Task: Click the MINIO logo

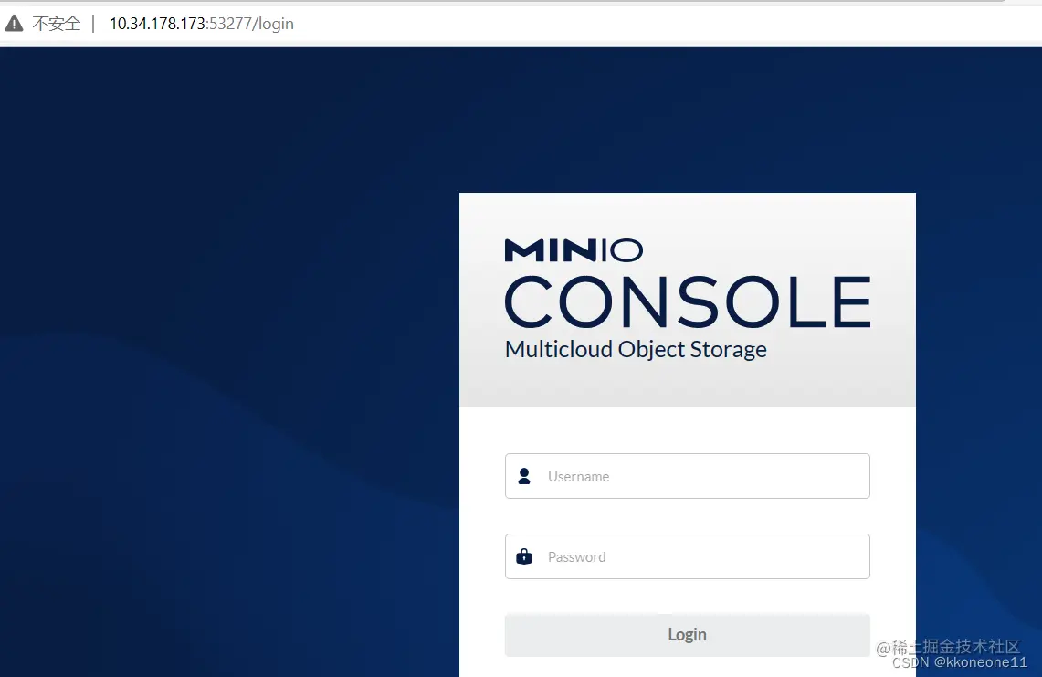Action: point(574,250)
